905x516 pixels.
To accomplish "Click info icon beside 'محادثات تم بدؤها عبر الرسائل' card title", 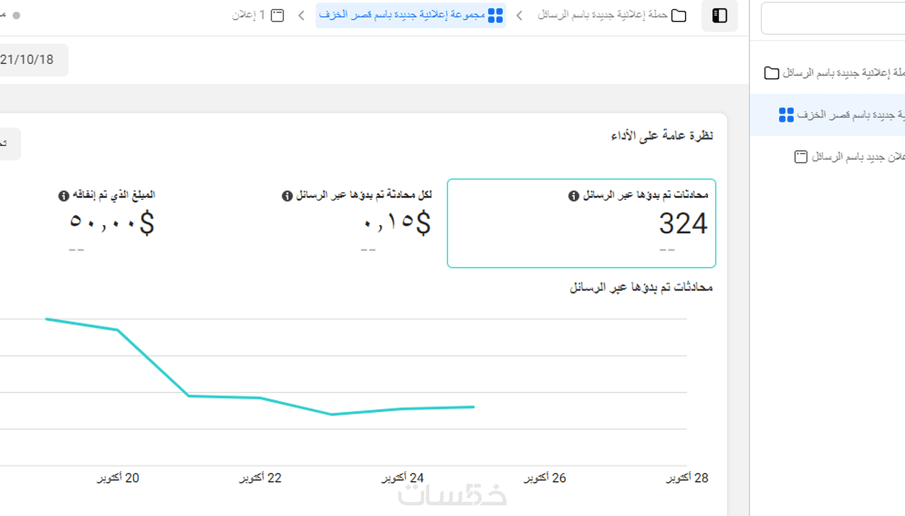I will pos(573,196).
